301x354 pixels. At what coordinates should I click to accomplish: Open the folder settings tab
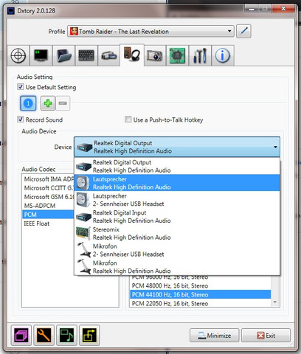(x=63, y=55)
